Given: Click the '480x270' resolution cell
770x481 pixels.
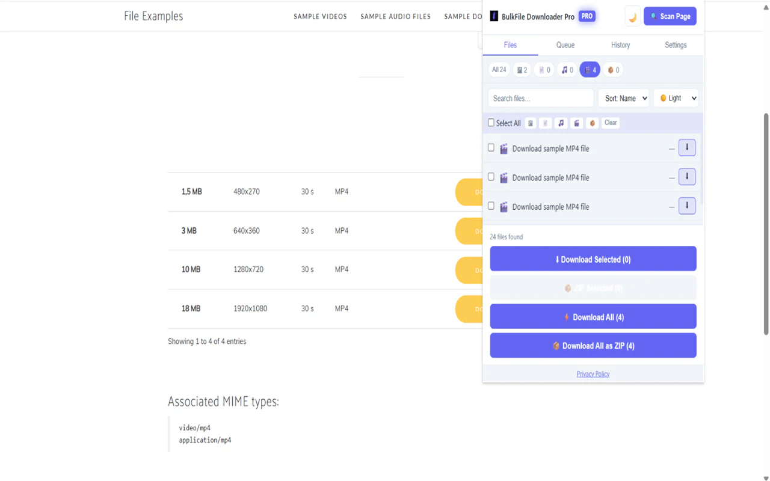Looking at the screenshot, I should pyautogui.click(x=247, y=192).
